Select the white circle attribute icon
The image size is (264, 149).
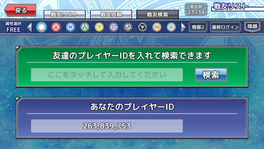pos(42,27)
